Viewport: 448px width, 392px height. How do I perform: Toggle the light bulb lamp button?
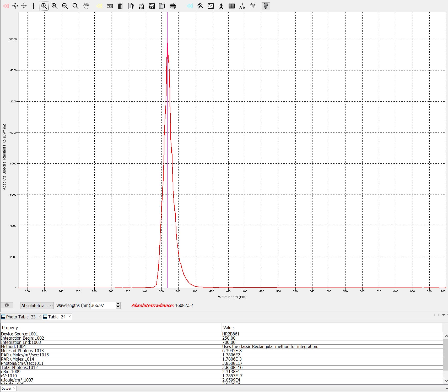pos(266,6)
